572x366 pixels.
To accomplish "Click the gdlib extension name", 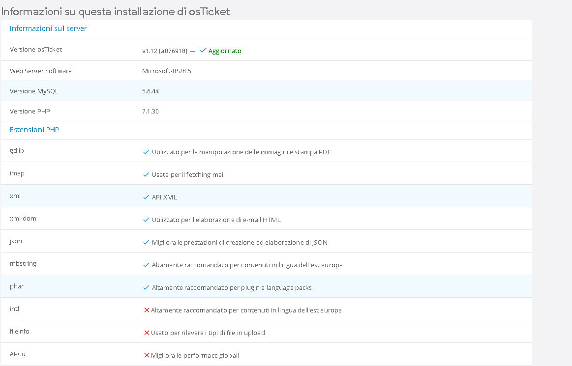I will click(17, 150).
